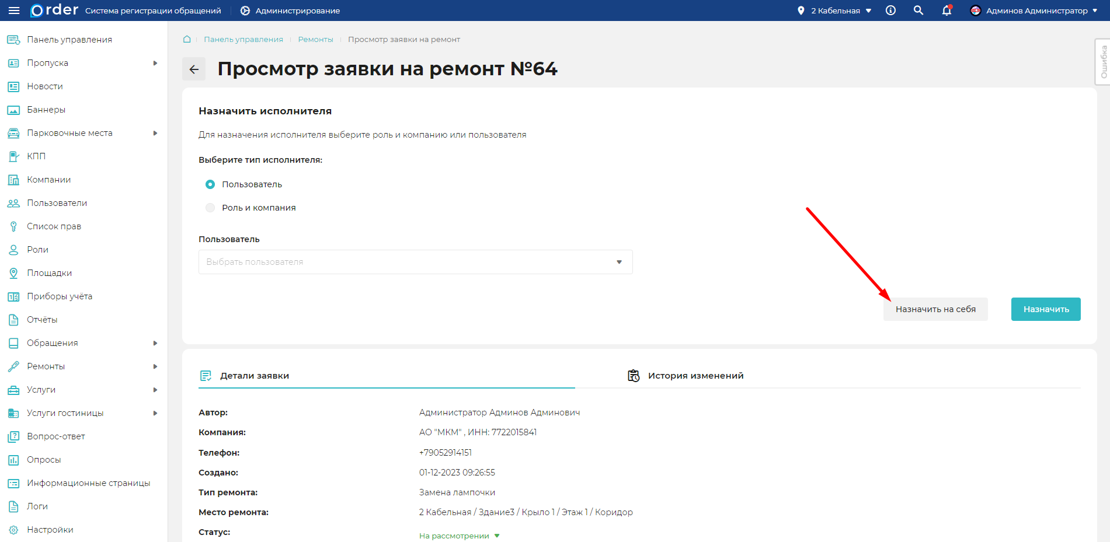
Task: Open Админов Администратор account menu
Action: 1033,10
